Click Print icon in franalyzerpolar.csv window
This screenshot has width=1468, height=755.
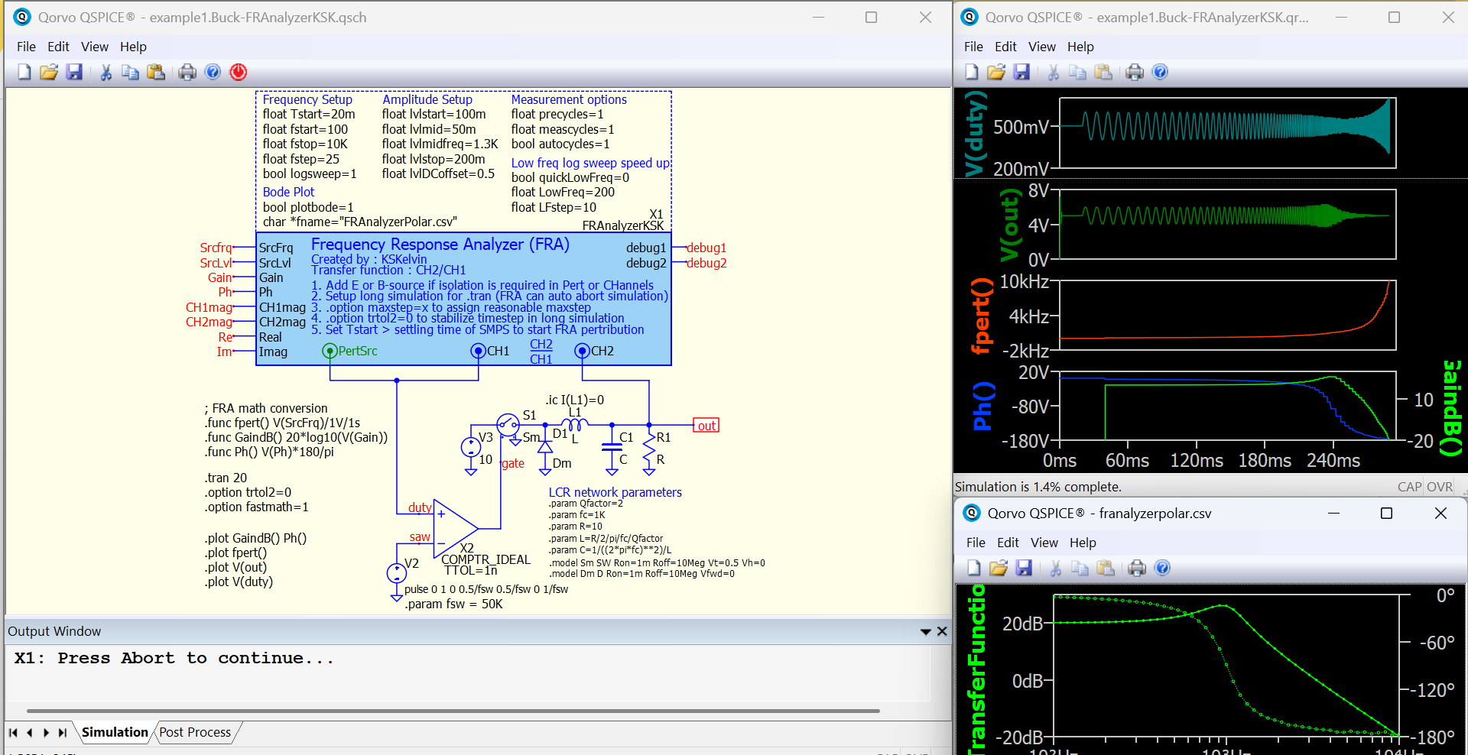pos(1137,568)
